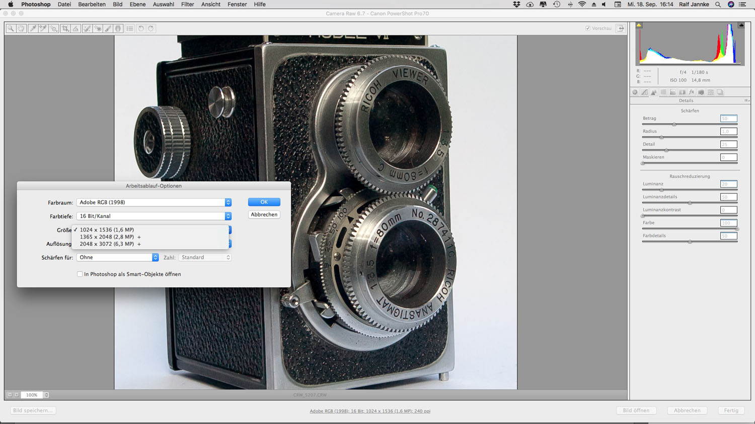Open the Farbraum dropdown (Adobe RGB 1998)
The width and height of the screenshot is (755, 424).
pyautogui.click(x=154, y=202)
